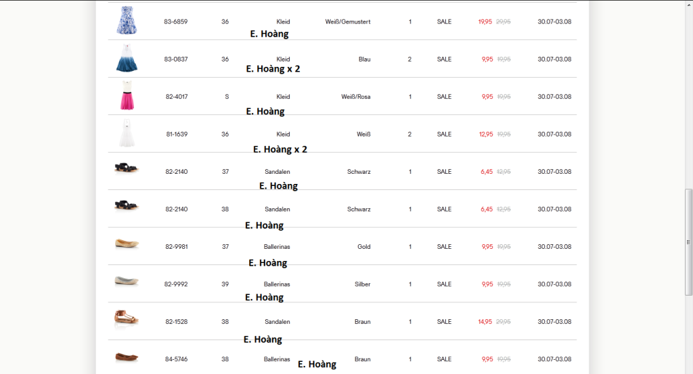Open the black sandal size 37 image

click(x=127, y=169)
